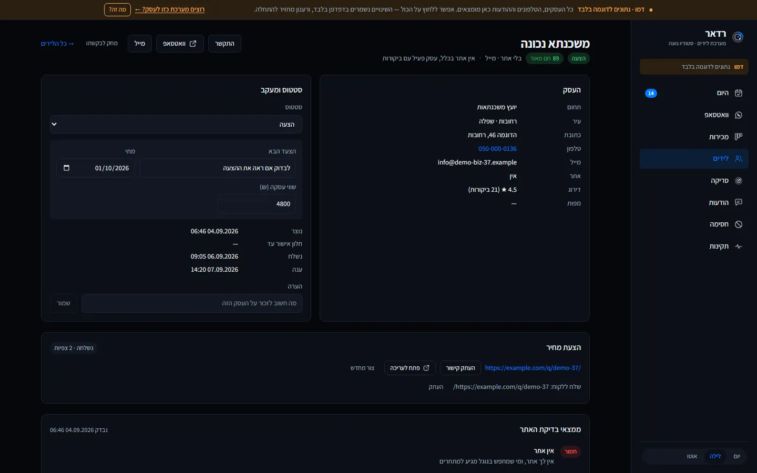Open הודעות in the sidebar menu
Image resolution: width=757 pixels, height=473 pixels.
[x=694, y=202]
